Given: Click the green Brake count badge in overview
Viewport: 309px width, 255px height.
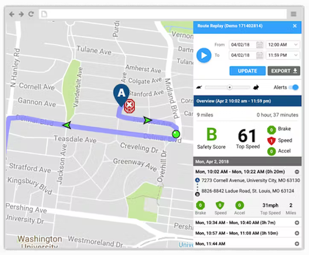Looking at the screenshot, I should point(271,130).
